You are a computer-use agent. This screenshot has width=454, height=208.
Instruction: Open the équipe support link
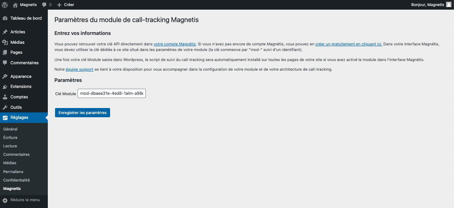click(79, 69)
